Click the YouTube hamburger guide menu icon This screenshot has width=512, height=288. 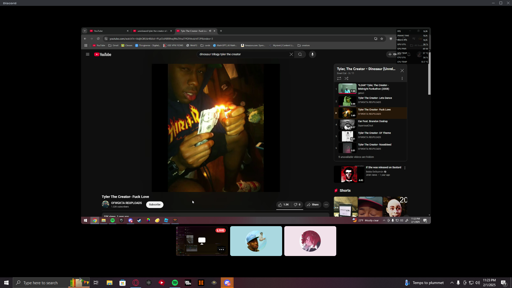[x=87, y=54]
